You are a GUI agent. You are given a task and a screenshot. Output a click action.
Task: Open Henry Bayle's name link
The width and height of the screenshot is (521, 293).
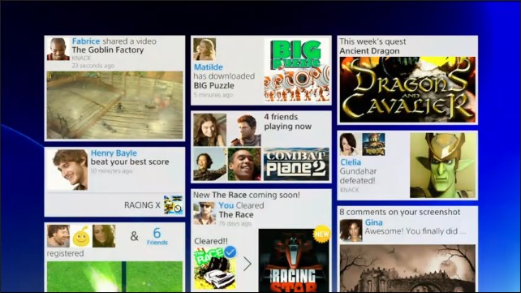[x=114, y=153]
